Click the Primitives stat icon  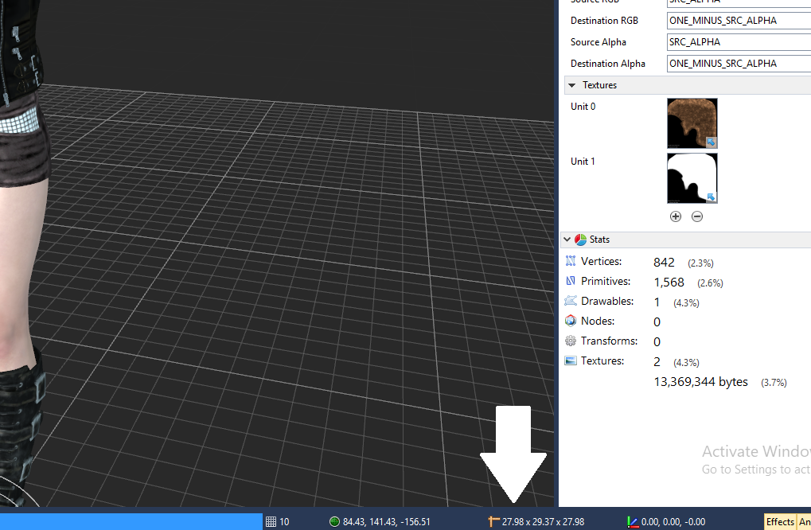pyautogui.click(x=571, y=281)
